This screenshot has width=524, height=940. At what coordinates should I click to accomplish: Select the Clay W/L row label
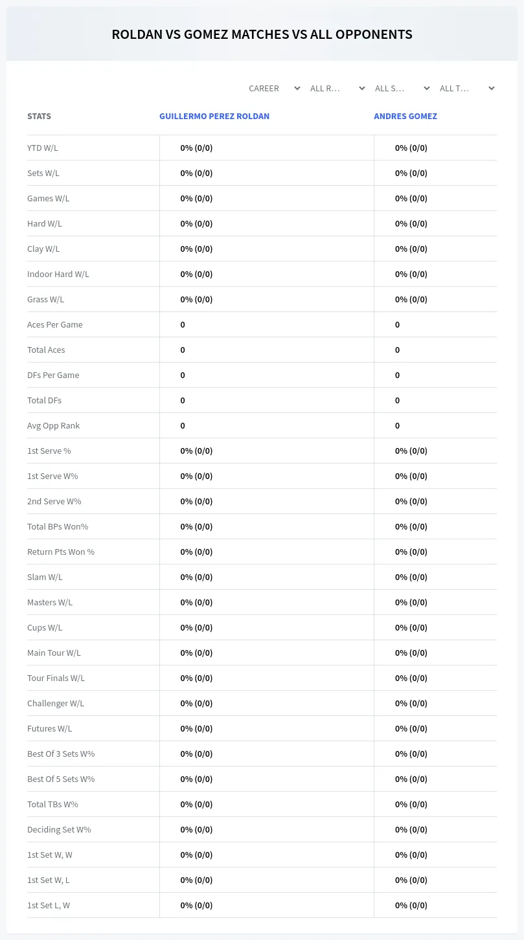point(43,249)
